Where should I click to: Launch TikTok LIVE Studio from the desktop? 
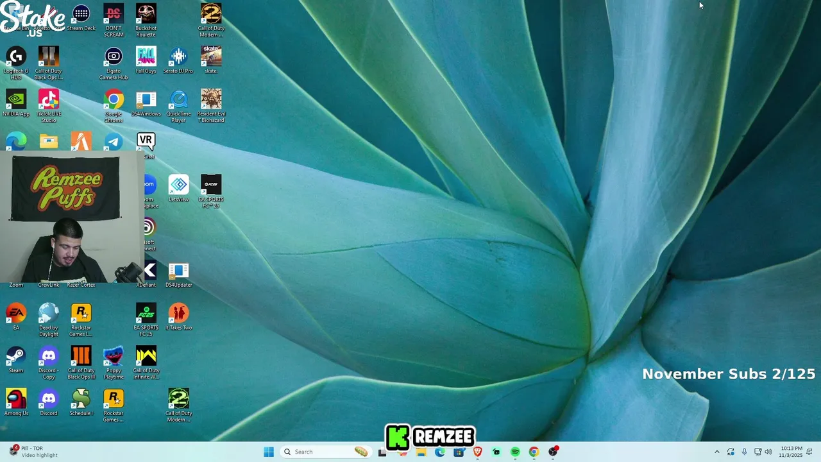(49, 107)
